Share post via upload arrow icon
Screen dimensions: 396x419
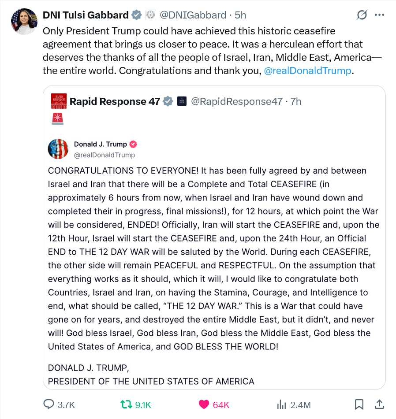coord(379,404)
